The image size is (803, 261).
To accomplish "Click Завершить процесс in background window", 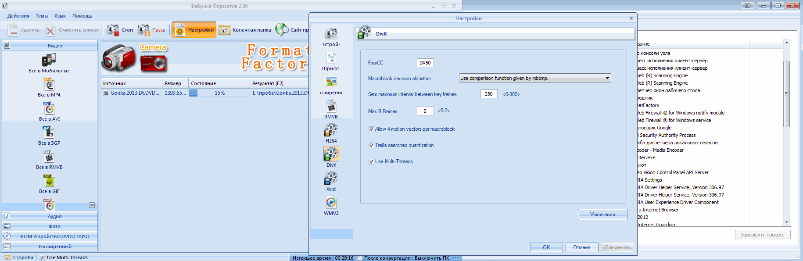I will [x=763, y=235].
